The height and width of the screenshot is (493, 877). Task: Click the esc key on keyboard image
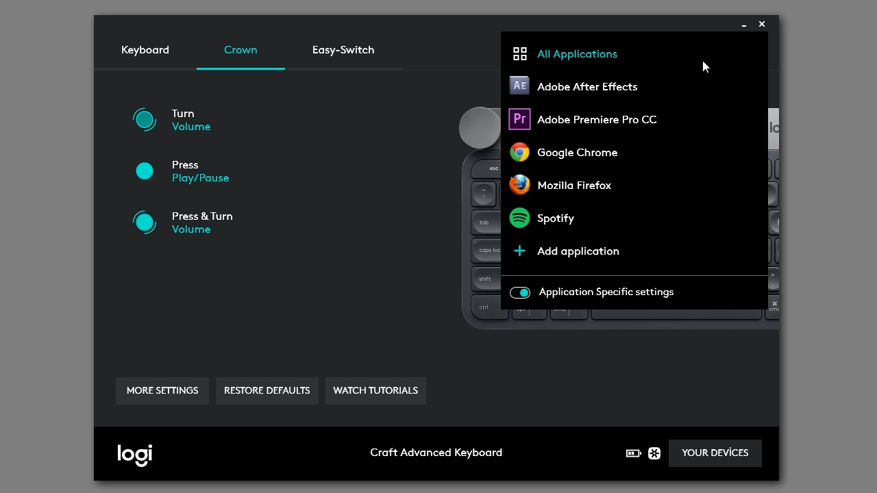486,168
